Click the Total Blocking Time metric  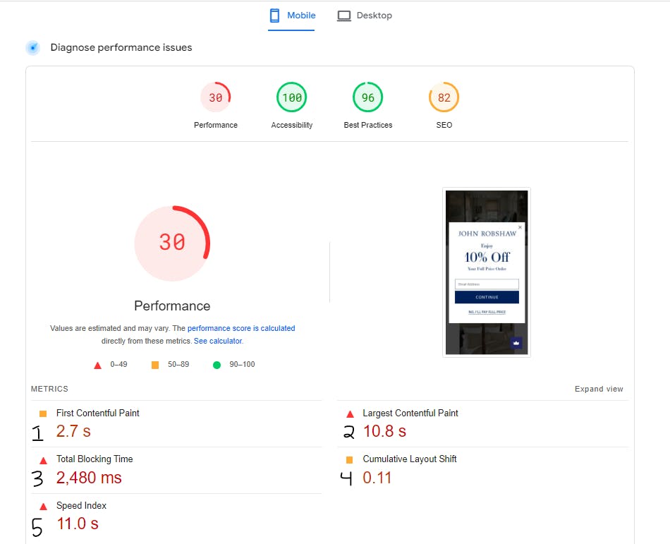pos(176,470)
